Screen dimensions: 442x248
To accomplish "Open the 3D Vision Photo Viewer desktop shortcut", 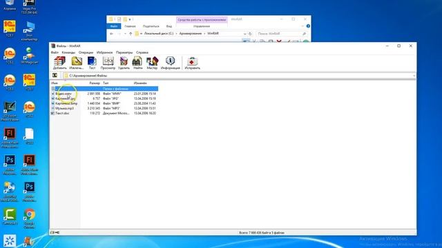I will (10, 112).
